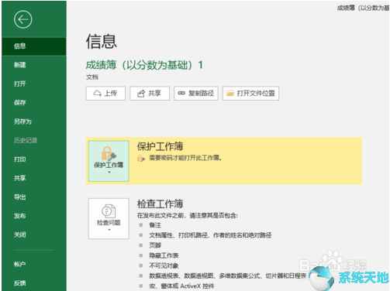Click the small lock icon beside password notice
The height and width of the screenshot is (291, 390).
click(x=141, y=158)
